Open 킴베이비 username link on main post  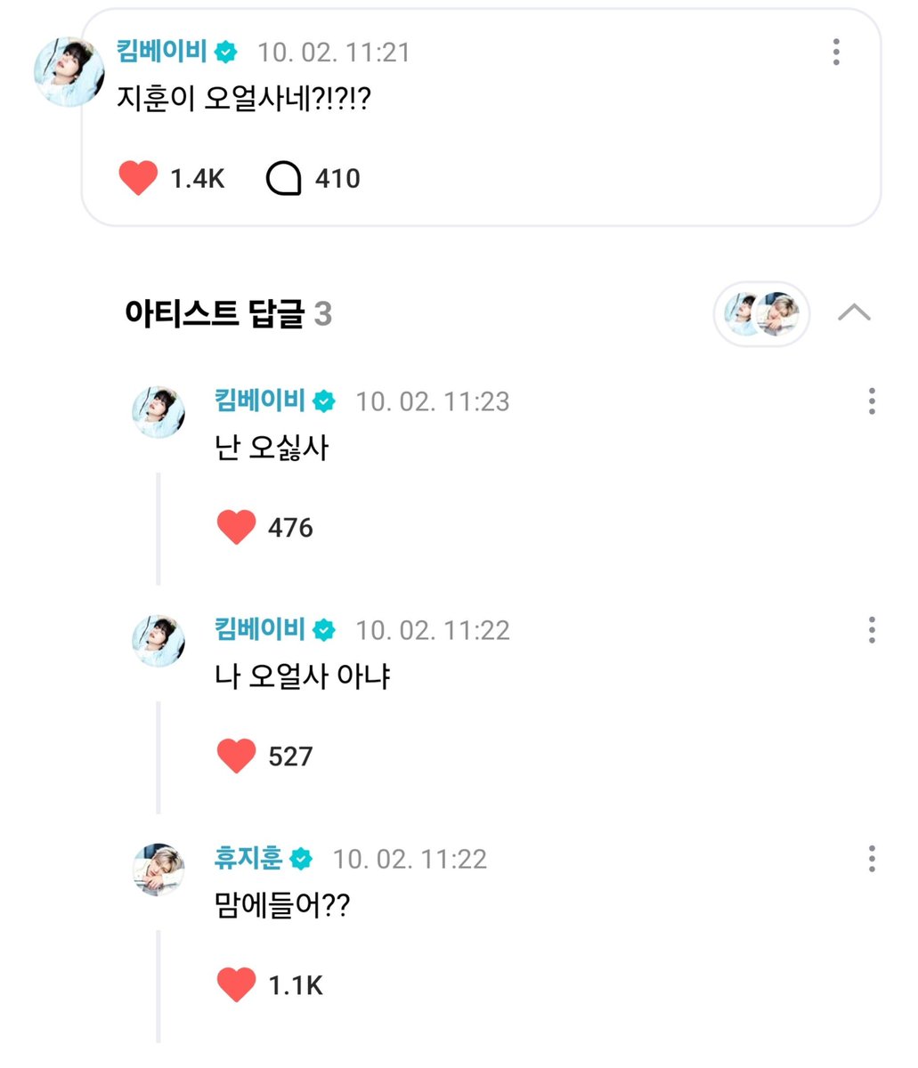tap(163, 52)
